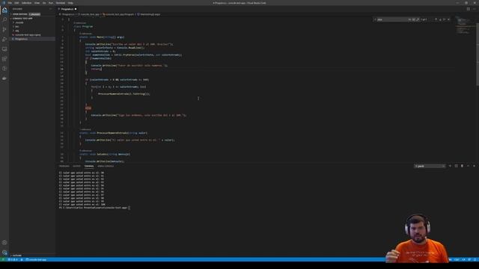
Task: Click the split terminal icon
Action: (x=456, y=166)
